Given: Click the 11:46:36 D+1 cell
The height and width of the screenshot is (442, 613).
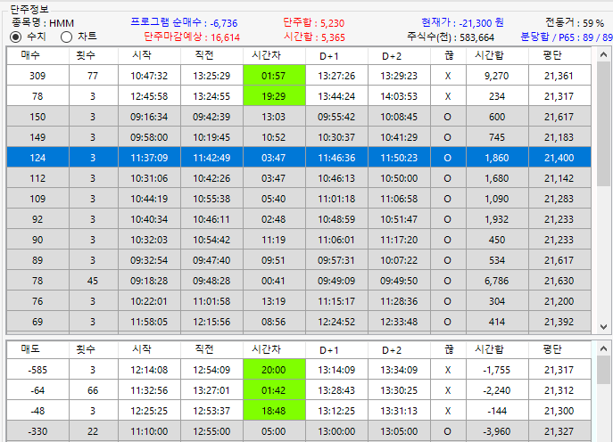Looking at the screenshot, I should click(x=336, y=158).
